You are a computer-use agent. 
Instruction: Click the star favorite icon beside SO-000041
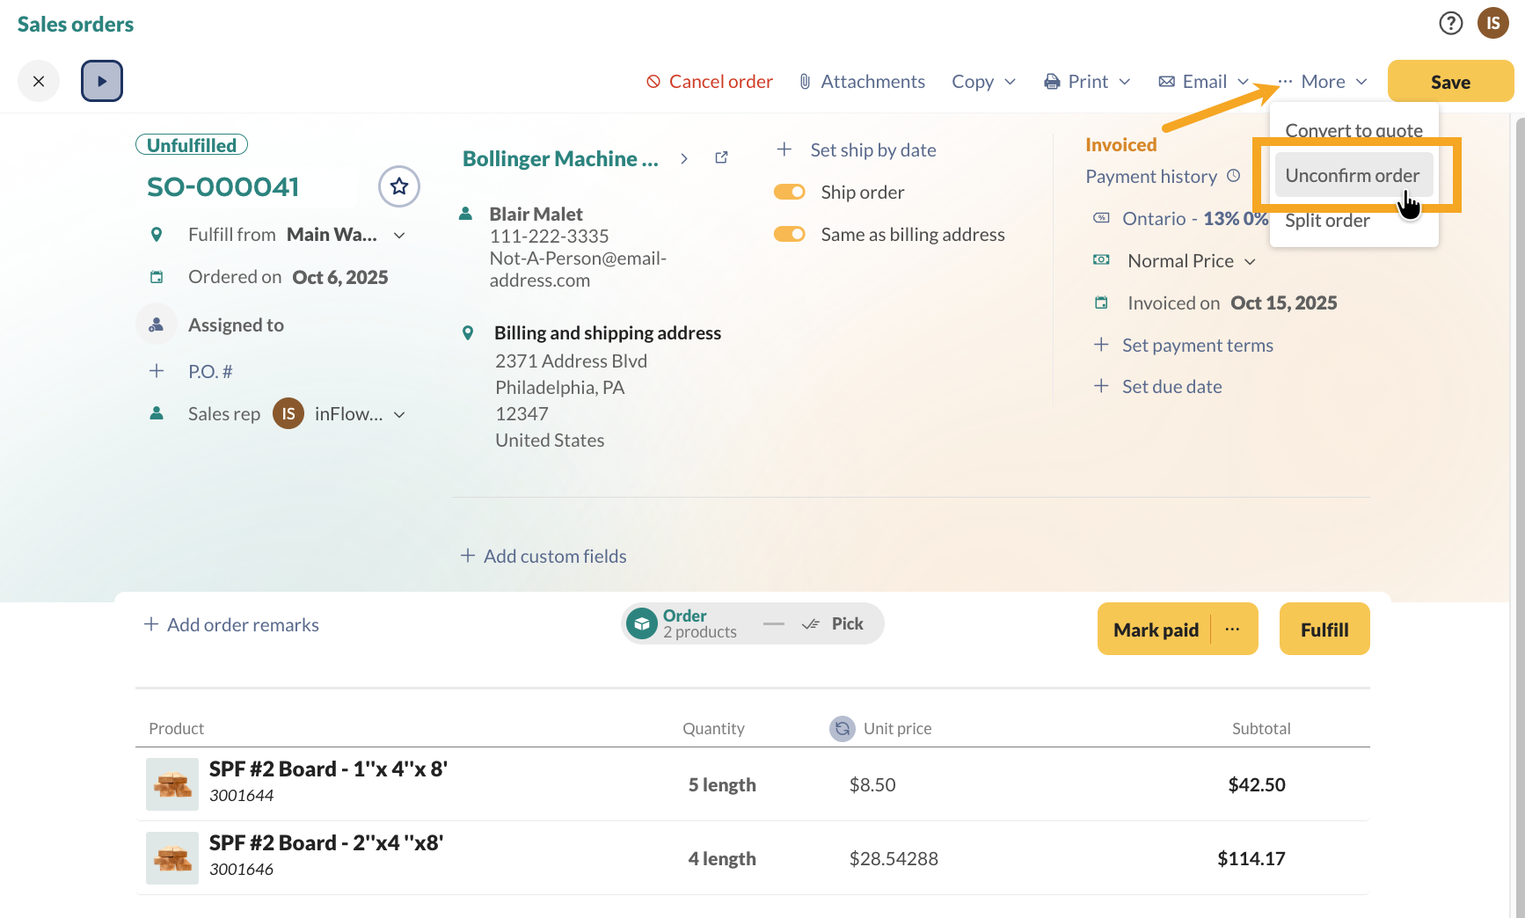click(x=399, y=186)
